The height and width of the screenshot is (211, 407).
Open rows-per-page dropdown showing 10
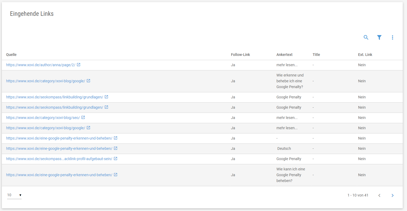(x=14, y=195)
